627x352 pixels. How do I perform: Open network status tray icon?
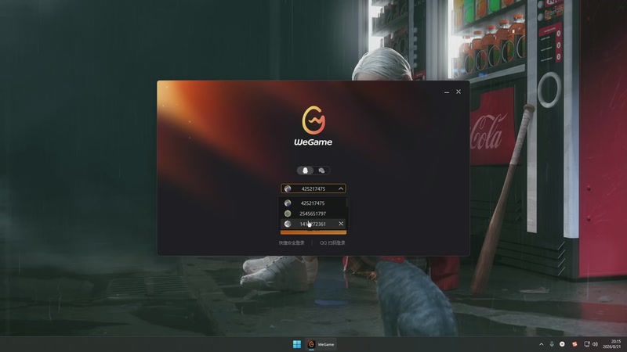[x=587, y=344]
